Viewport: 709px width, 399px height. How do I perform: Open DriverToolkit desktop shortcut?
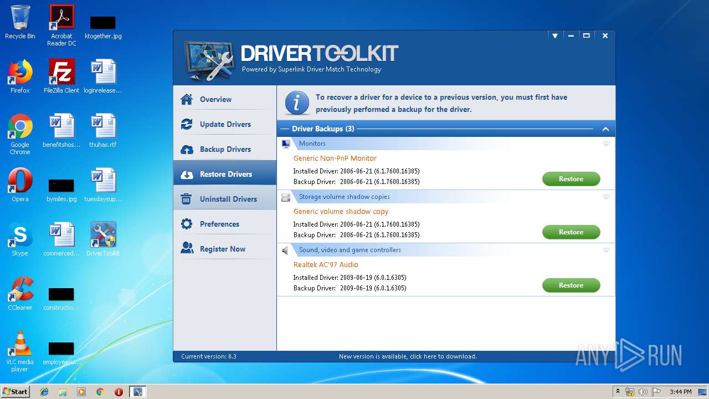(103, 239)
